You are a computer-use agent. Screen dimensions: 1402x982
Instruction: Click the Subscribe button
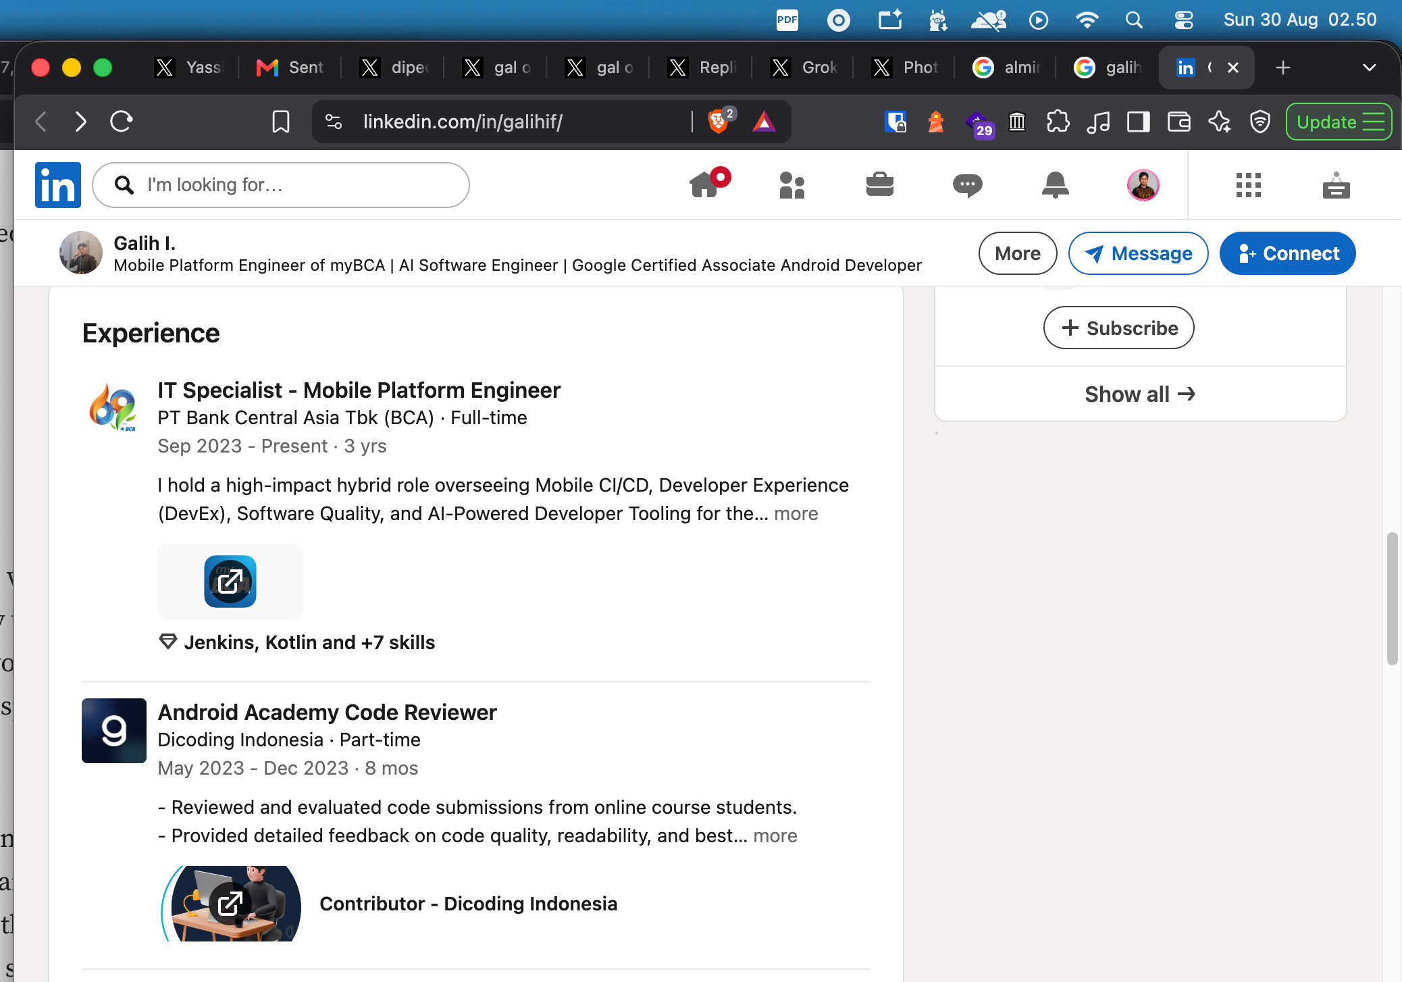point(1119,328)
